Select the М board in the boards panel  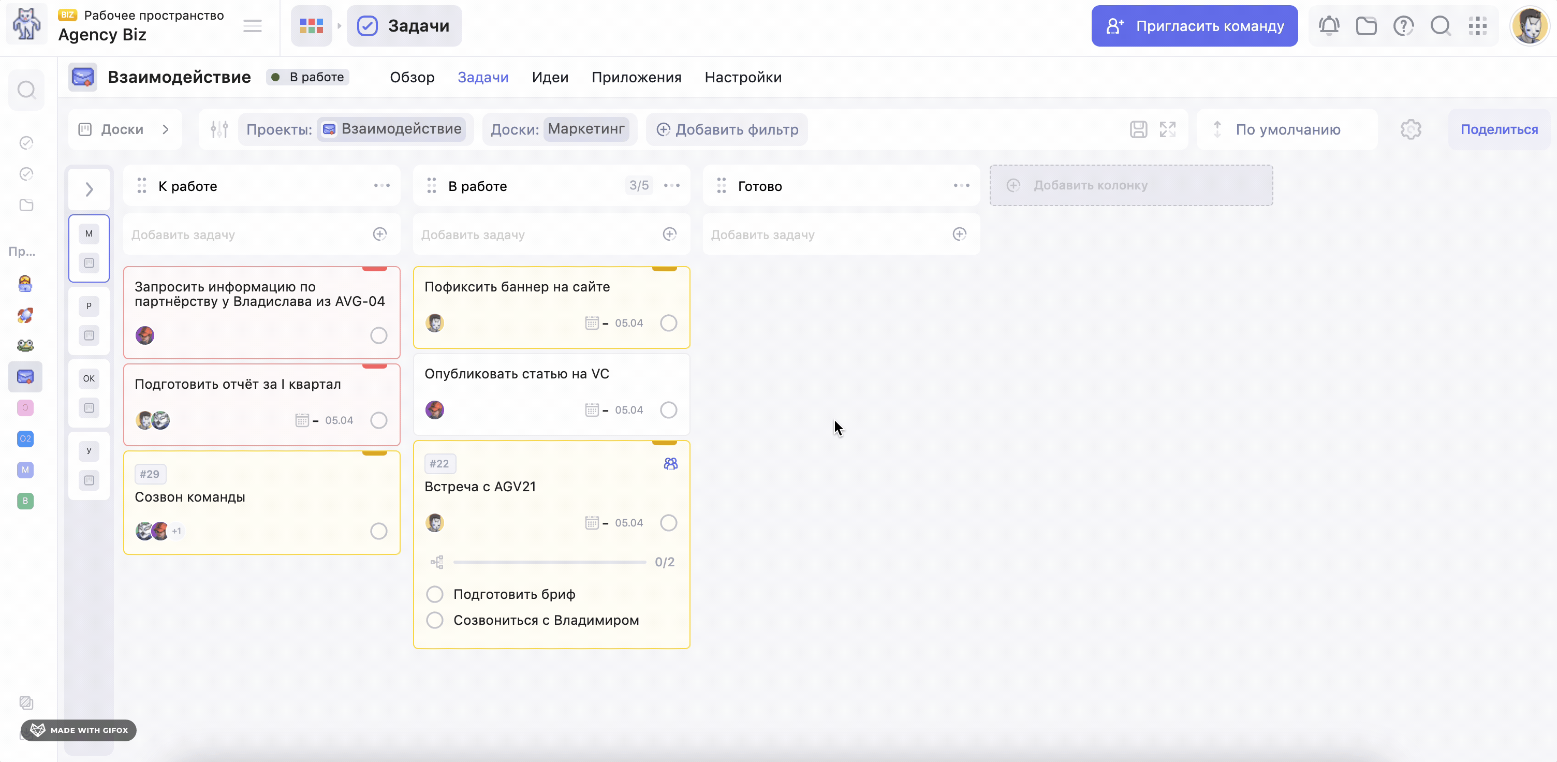point(89,248)
